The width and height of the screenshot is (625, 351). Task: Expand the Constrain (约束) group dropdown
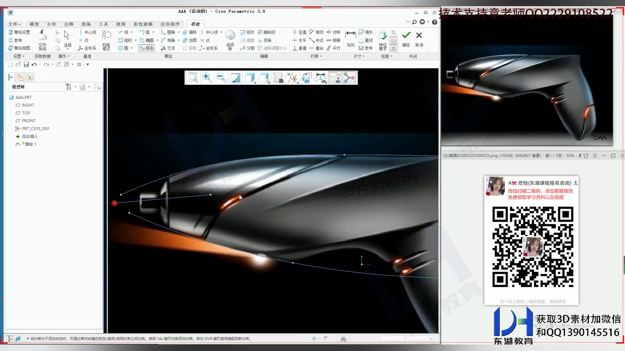pos(316,56)
